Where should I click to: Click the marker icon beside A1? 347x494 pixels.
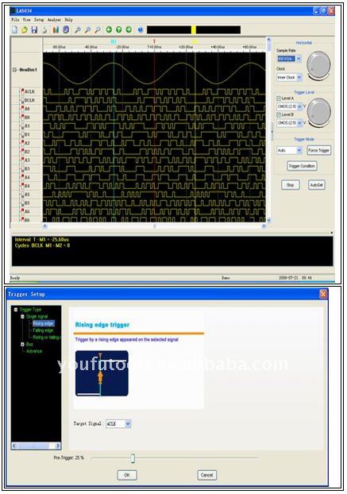(22, 126)
